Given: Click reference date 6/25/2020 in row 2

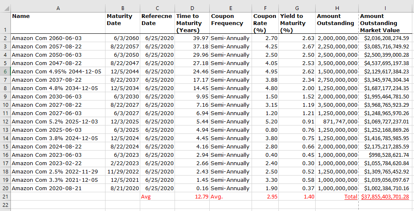Looking at the screenshot, I should tap(157, 38).
